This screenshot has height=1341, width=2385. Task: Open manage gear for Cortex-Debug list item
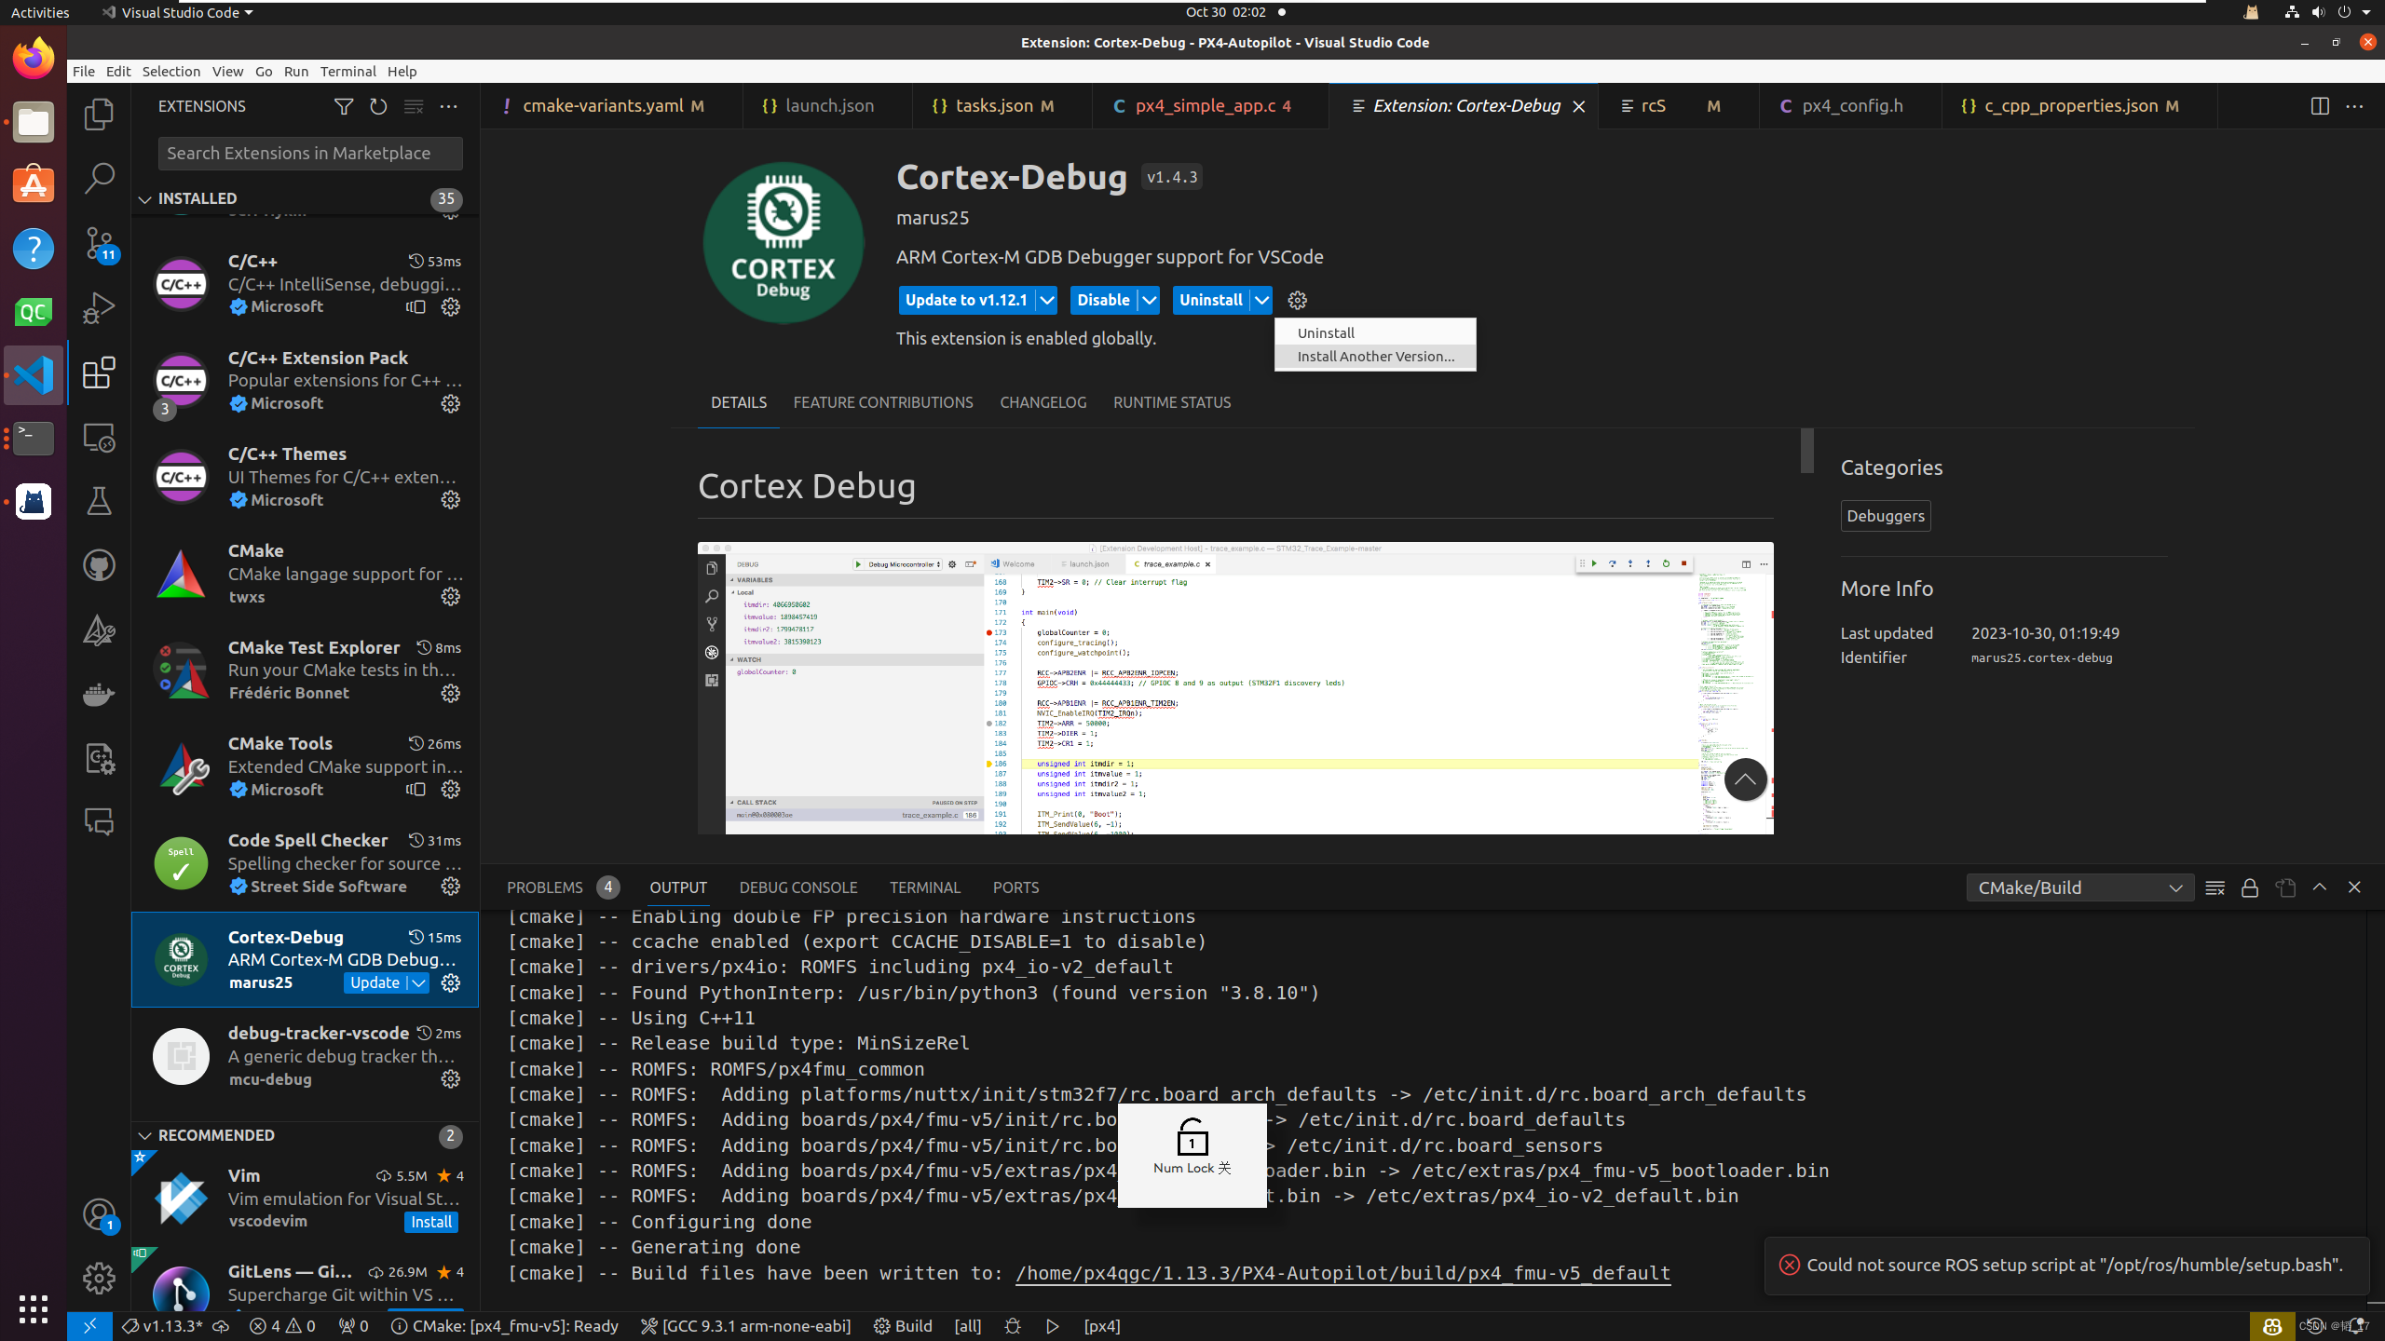click(451, 983)
